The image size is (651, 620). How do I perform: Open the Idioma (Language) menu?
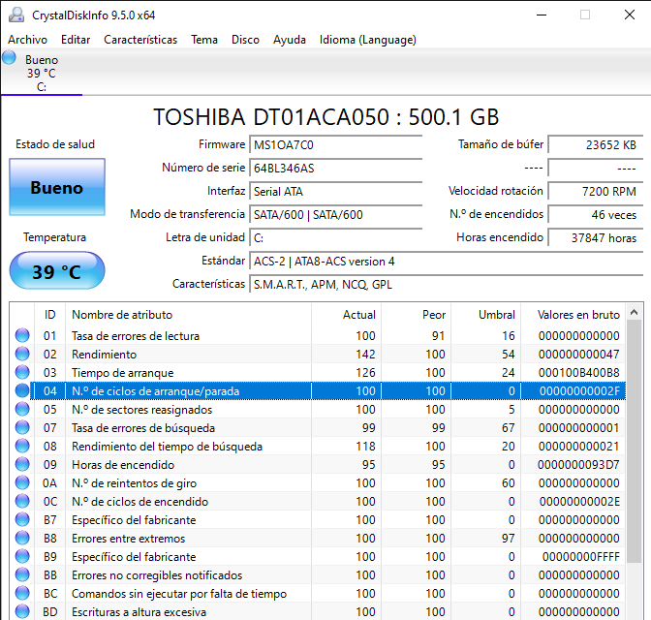click(367, 40)
